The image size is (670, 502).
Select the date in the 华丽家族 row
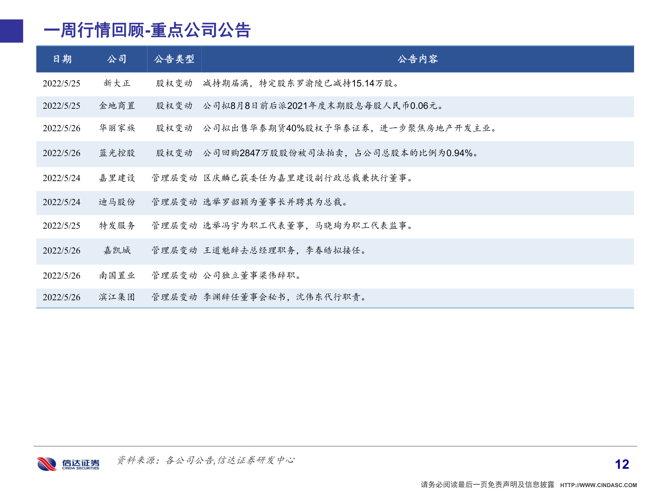click(x=61, y=128)
